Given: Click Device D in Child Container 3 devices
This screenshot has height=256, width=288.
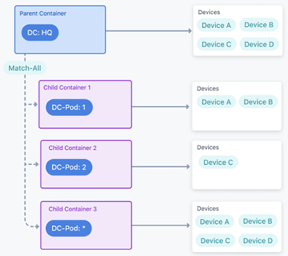Looking at the screenshot, I should point(258,241).
